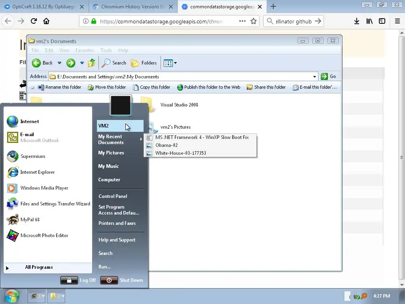405x304 pixels.
Task: Click E-mail this folder's files task
Action: click(x=314, y=87)
